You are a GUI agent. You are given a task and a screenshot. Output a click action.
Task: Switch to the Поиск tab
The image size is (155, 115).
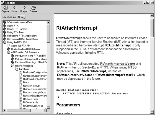22,17
